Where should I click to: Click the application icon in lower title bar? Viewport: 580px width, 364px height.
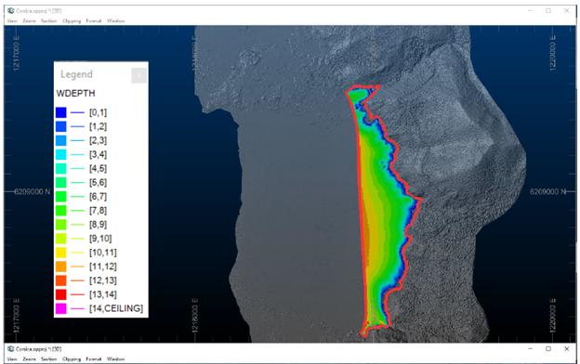pos(11,349)
